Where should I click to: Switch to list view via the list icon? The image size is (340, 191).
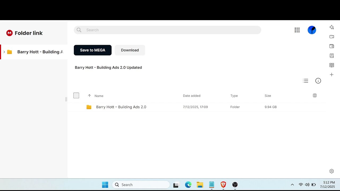coord(305,81)
